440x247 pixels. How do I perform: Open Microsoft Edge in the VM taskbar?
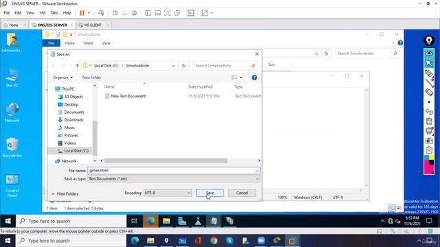coord(151,221)
